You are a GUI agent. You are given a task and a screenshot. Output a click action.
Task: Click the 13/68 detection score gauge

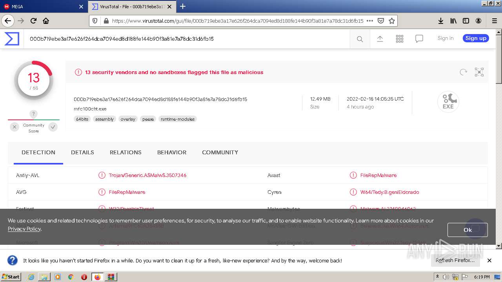click(34, 80)
